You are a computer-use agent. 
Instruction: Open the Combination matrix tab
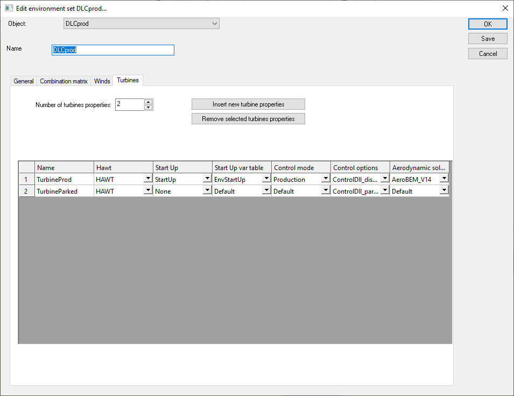point(64,81)
